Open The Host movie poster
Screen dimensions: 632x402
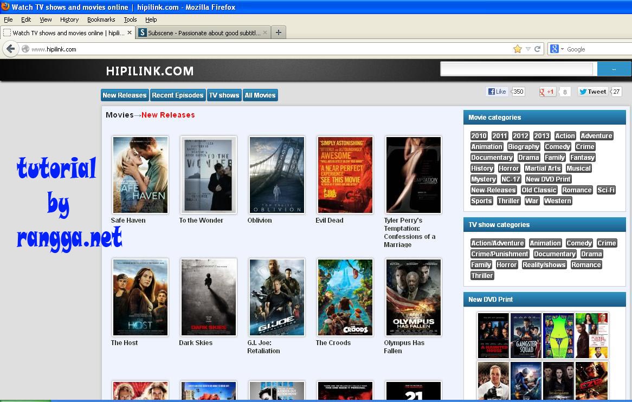(140, 297)
